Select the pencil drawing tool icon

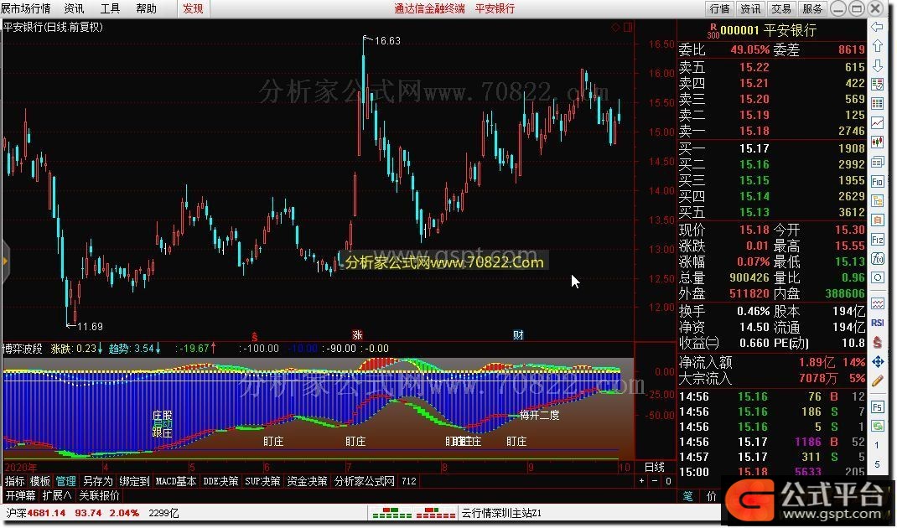877,381
